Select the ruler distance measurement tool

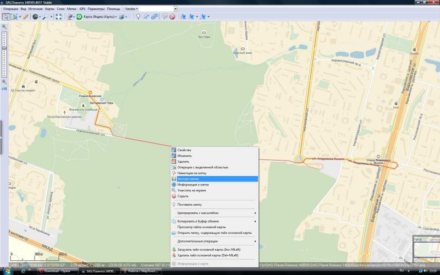25,17
